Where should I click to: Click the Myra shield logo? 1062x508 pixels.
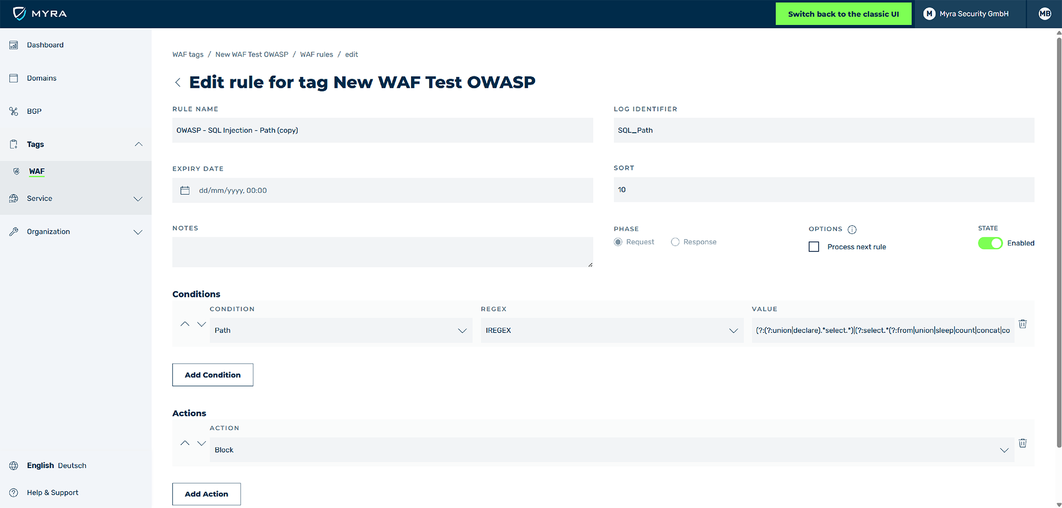coord(19,13)
